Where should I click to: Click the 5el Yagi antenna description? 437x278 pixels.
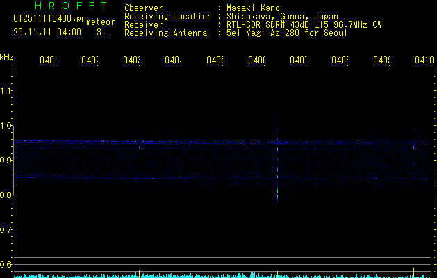pos(286,33)
